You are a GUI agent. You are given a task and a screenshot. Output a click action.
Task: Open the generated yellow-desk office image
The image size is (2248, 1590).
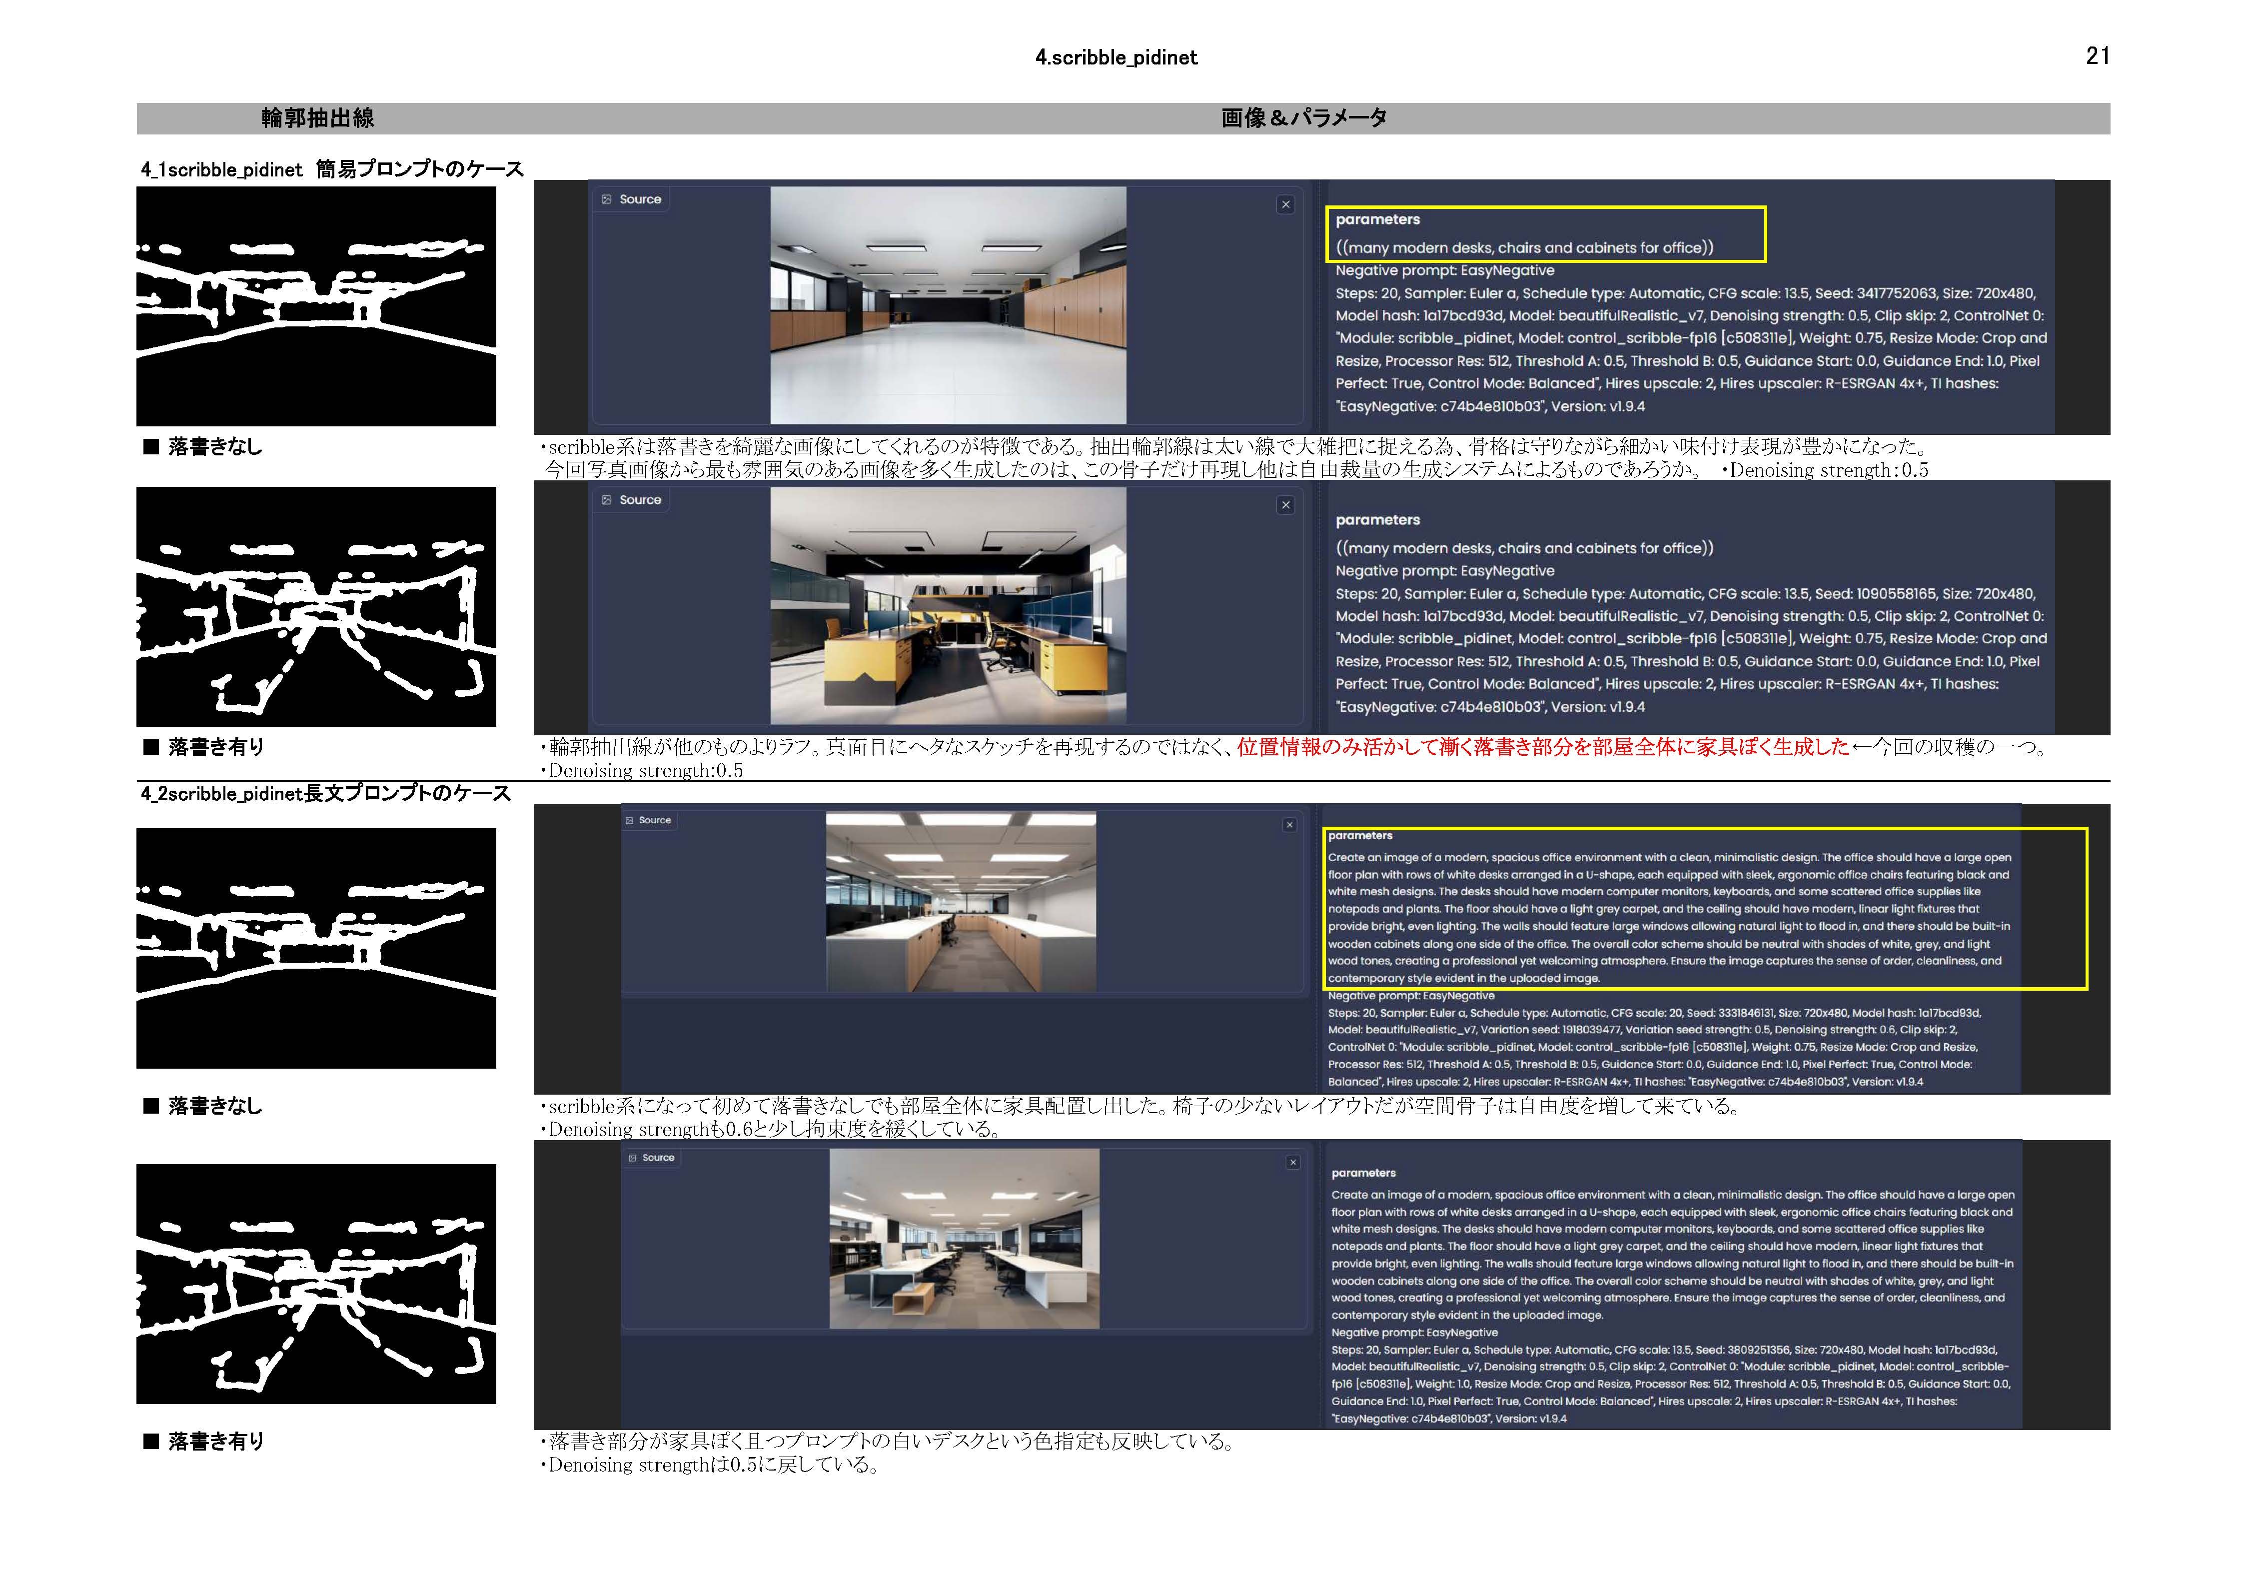click(948, 606)
